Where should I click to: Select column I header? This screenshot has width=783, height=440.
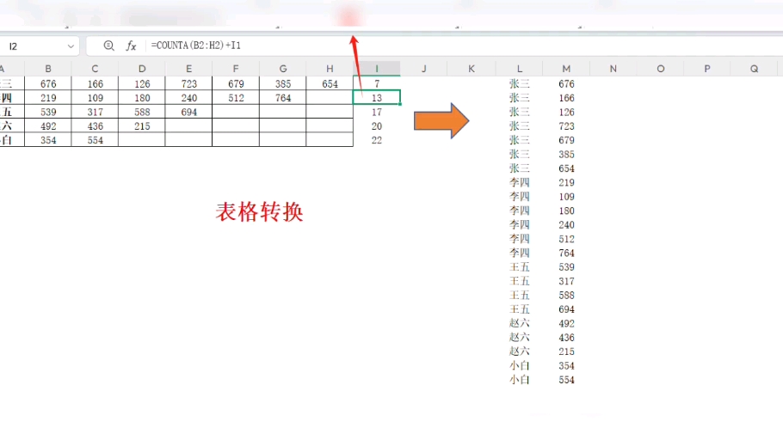(x=377, y=69)
